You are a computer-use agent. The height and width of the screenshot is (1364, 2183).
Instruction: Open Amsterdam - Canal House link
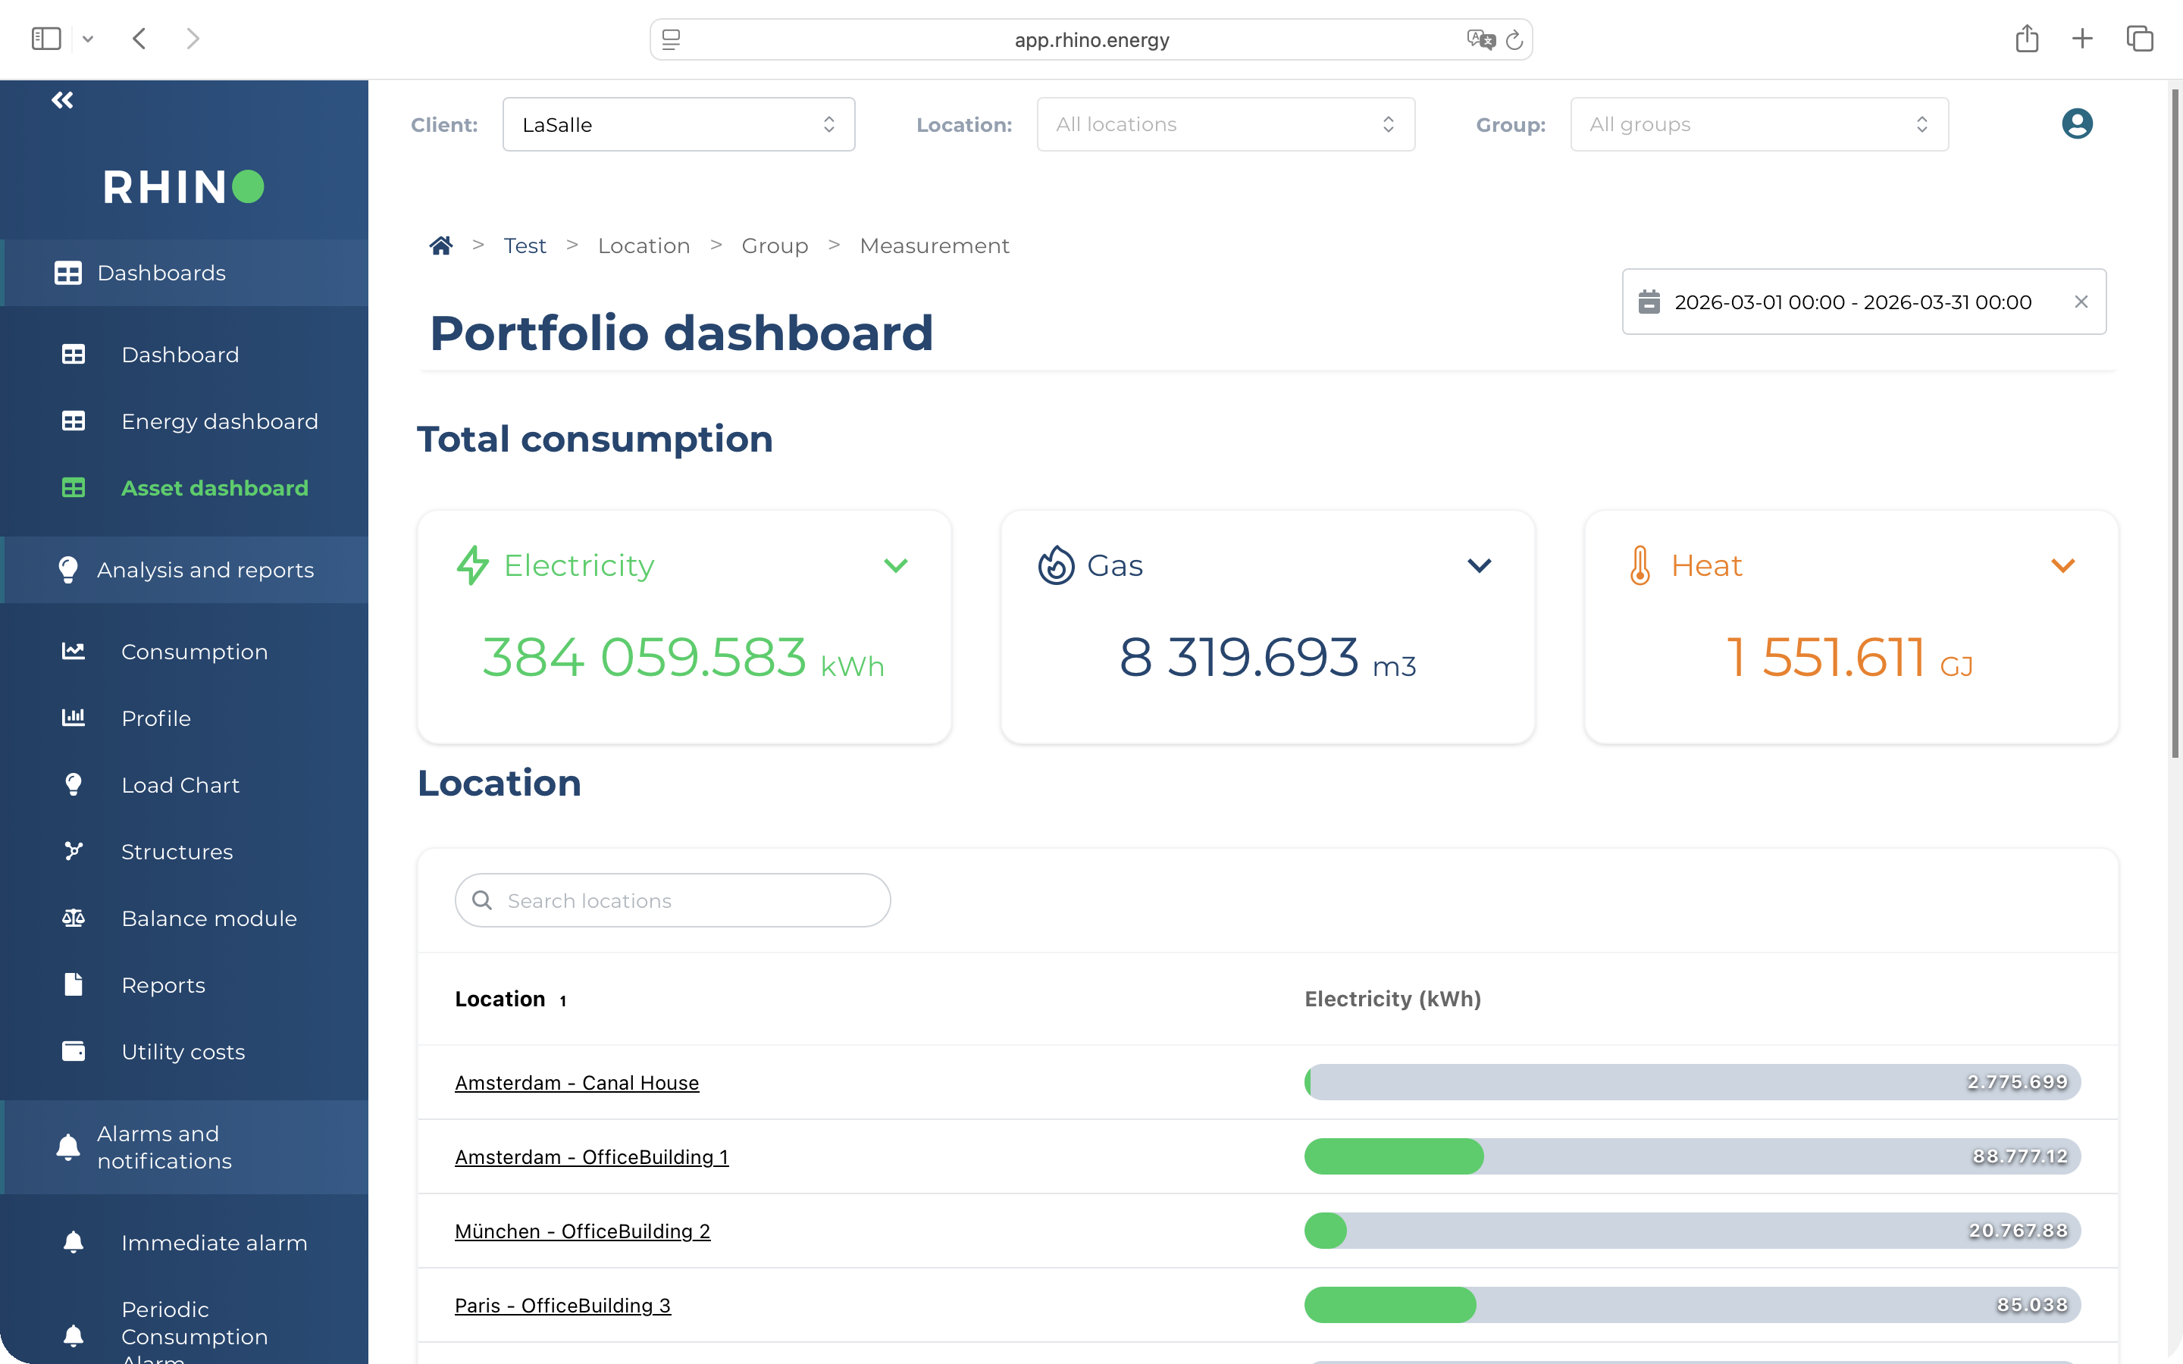[x=576, y=1083]
